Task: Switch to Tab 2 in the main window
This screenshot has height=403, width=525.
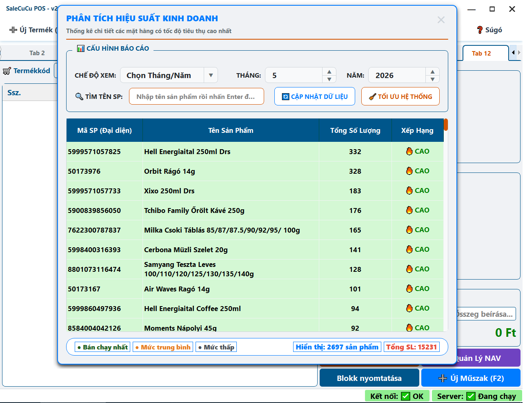Action: pos(37,53)
